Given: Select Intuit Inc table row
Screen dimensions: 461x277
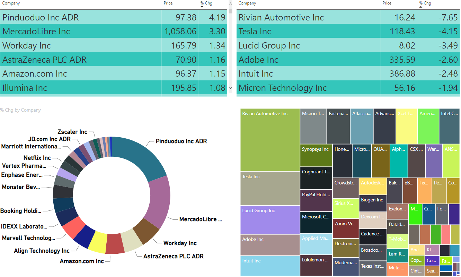Looking at the screenshot, I should click(x=348, y=73).
